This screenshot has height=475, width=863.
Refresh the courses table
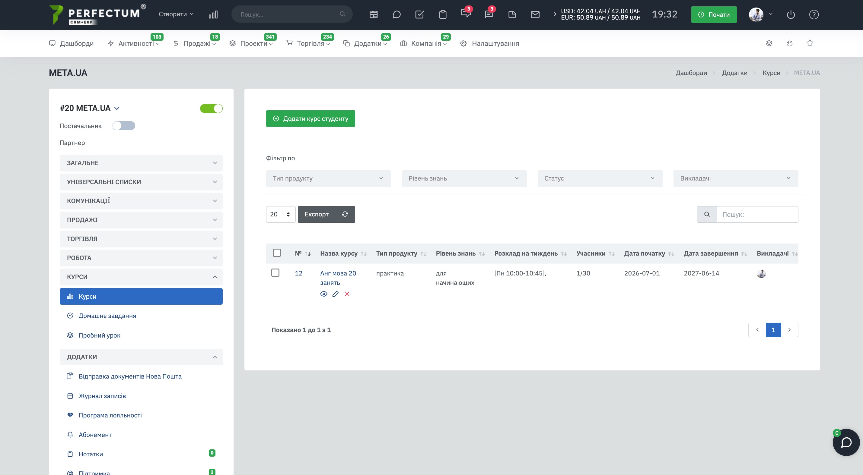click(x=345, y=214)
